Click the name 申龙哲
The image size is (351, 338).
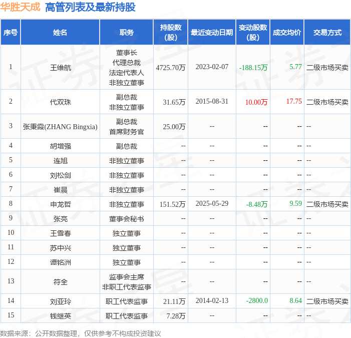tap(61, 205)
